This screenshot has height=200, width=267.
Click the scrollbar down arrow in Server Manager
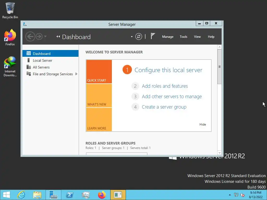click(220, 153)
